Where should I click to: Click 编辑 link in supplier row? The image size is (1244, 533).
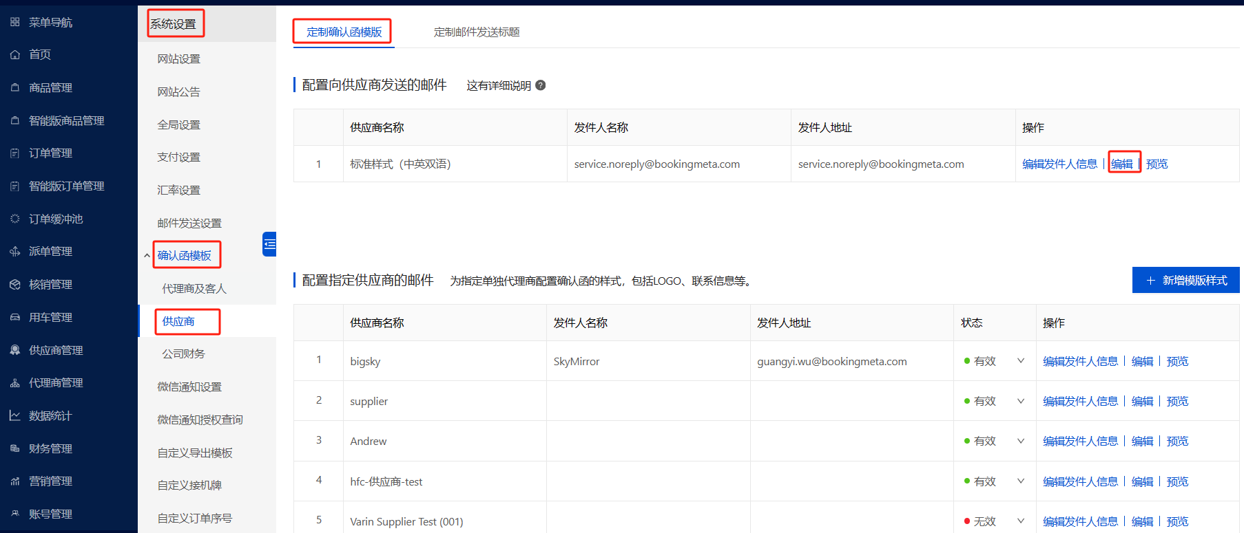coord(1143,401)
